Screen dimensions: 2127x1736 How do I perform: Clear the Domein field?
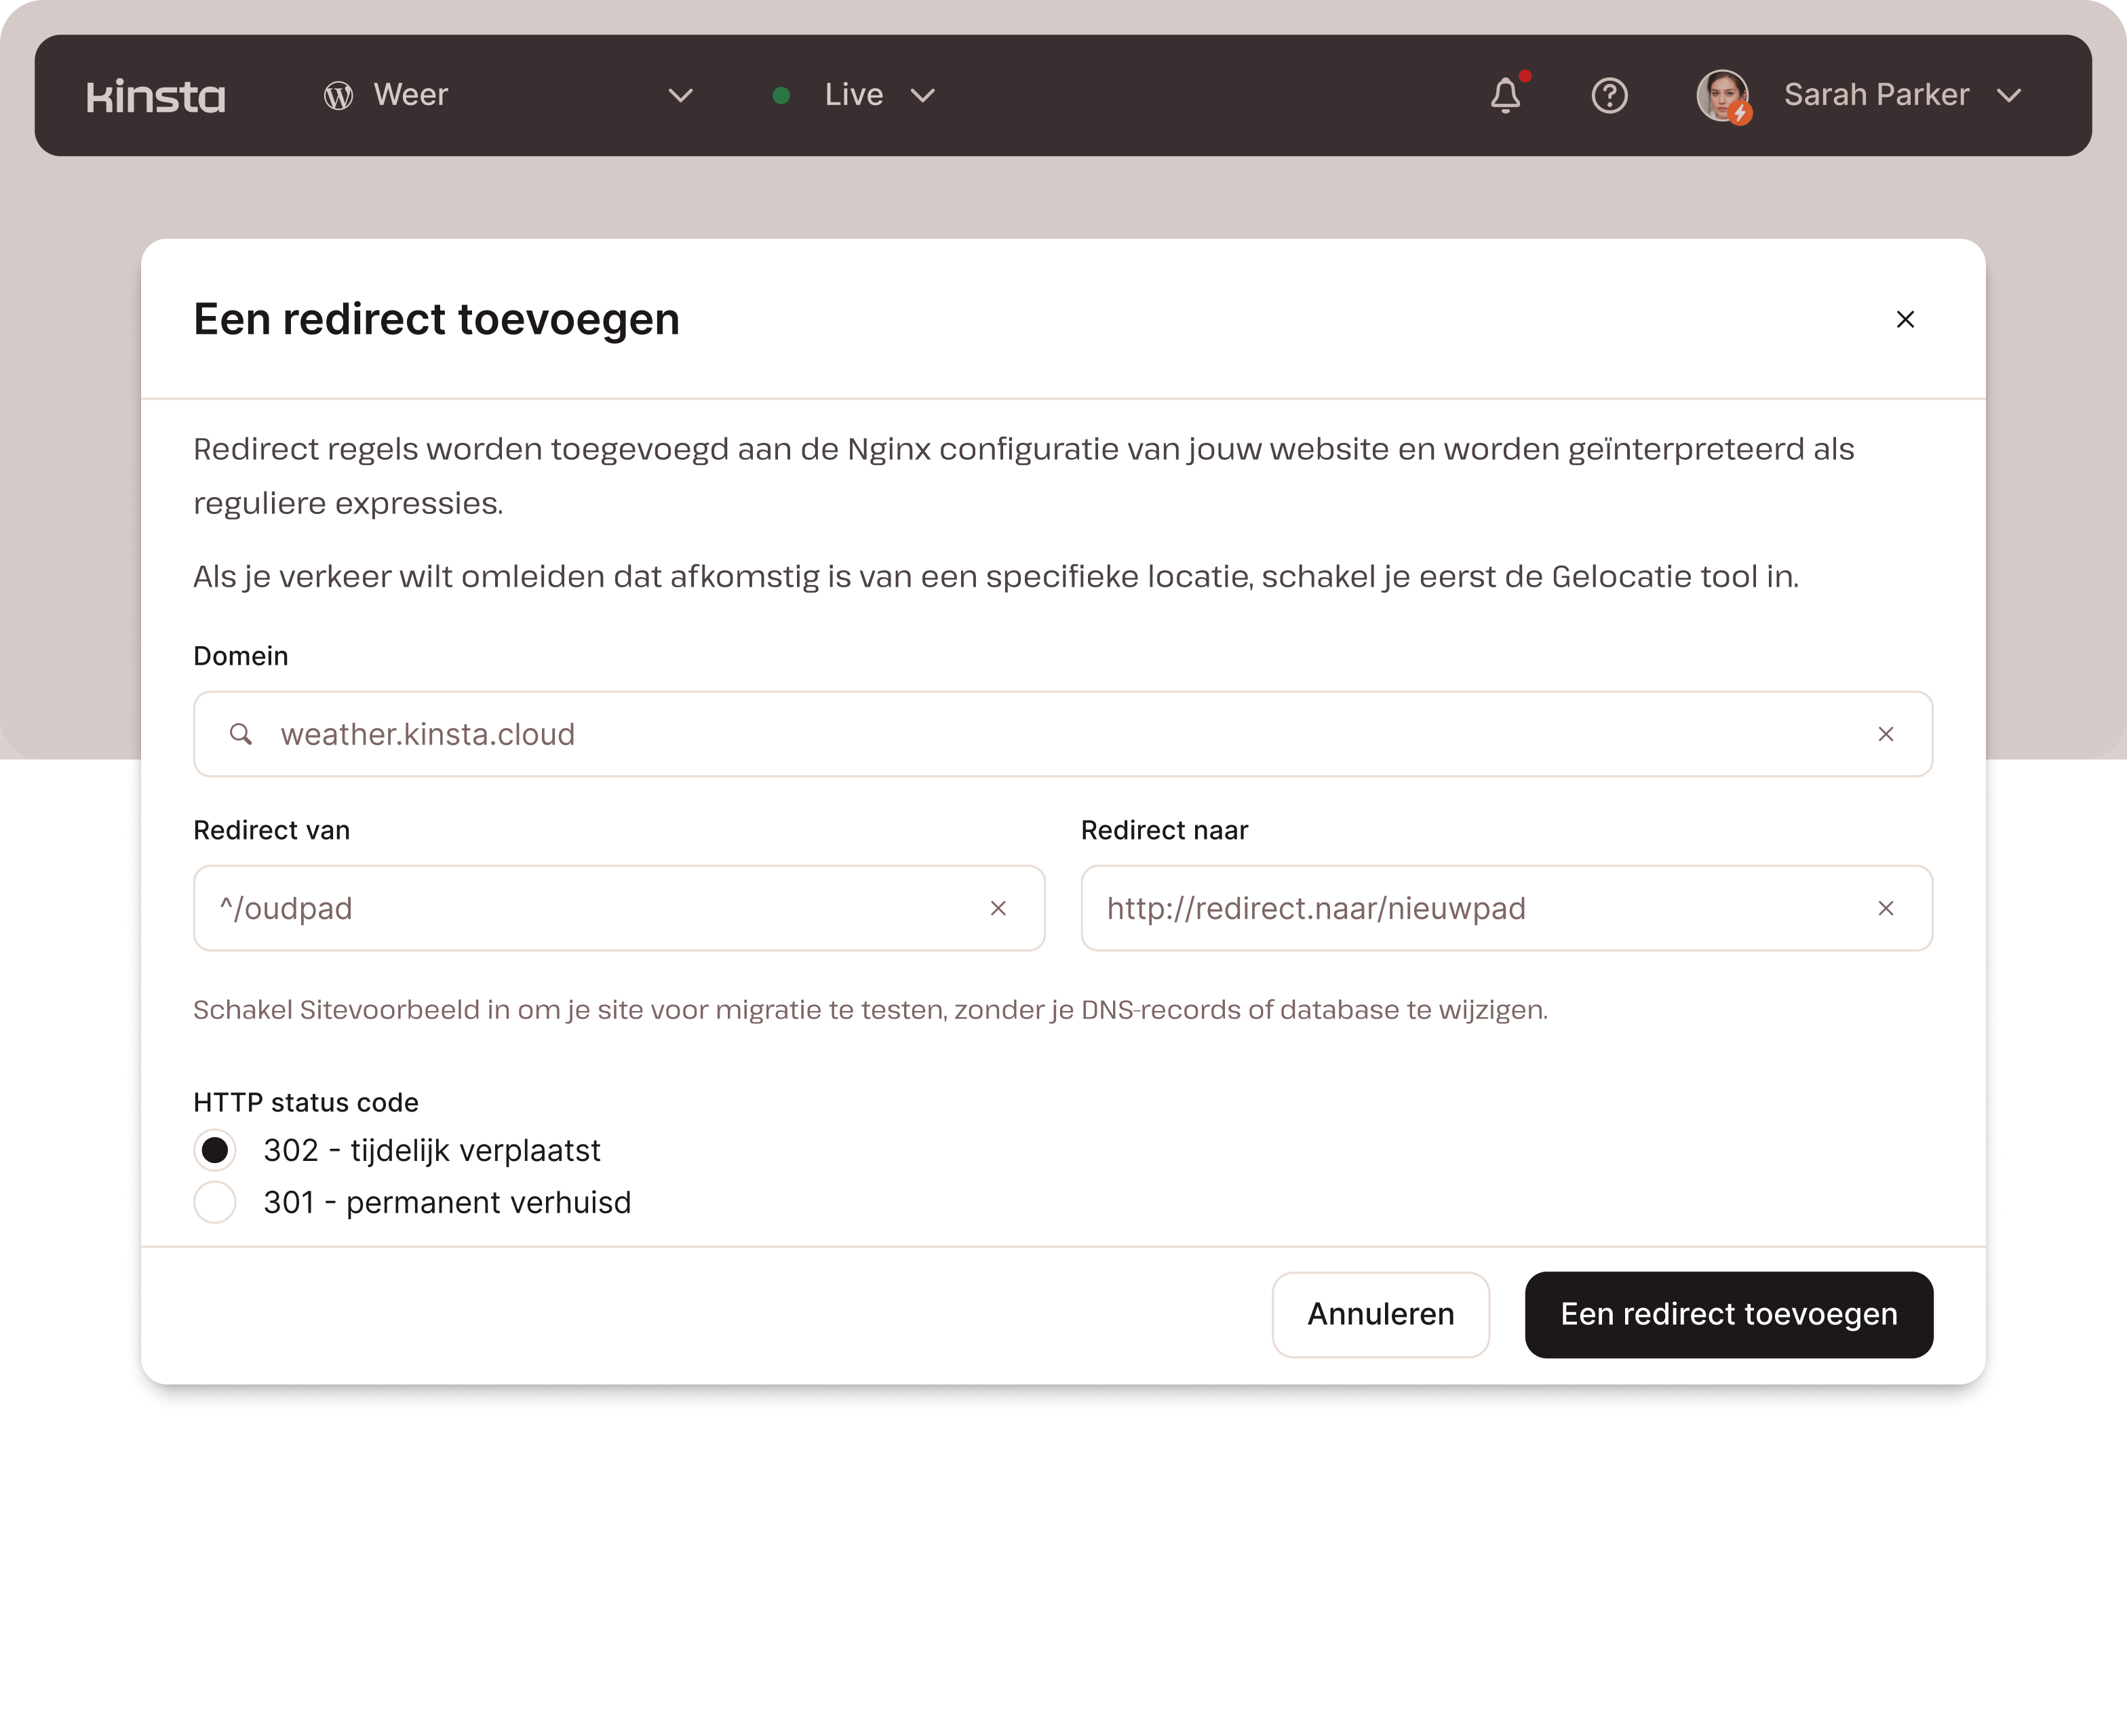pyautogui.click(x=1885, y=734)
